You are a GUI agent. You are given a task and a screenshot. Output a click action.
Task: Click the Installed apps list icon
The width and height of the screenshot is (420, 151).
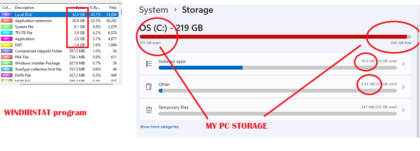pyautogui.click(x=149, y=64)
